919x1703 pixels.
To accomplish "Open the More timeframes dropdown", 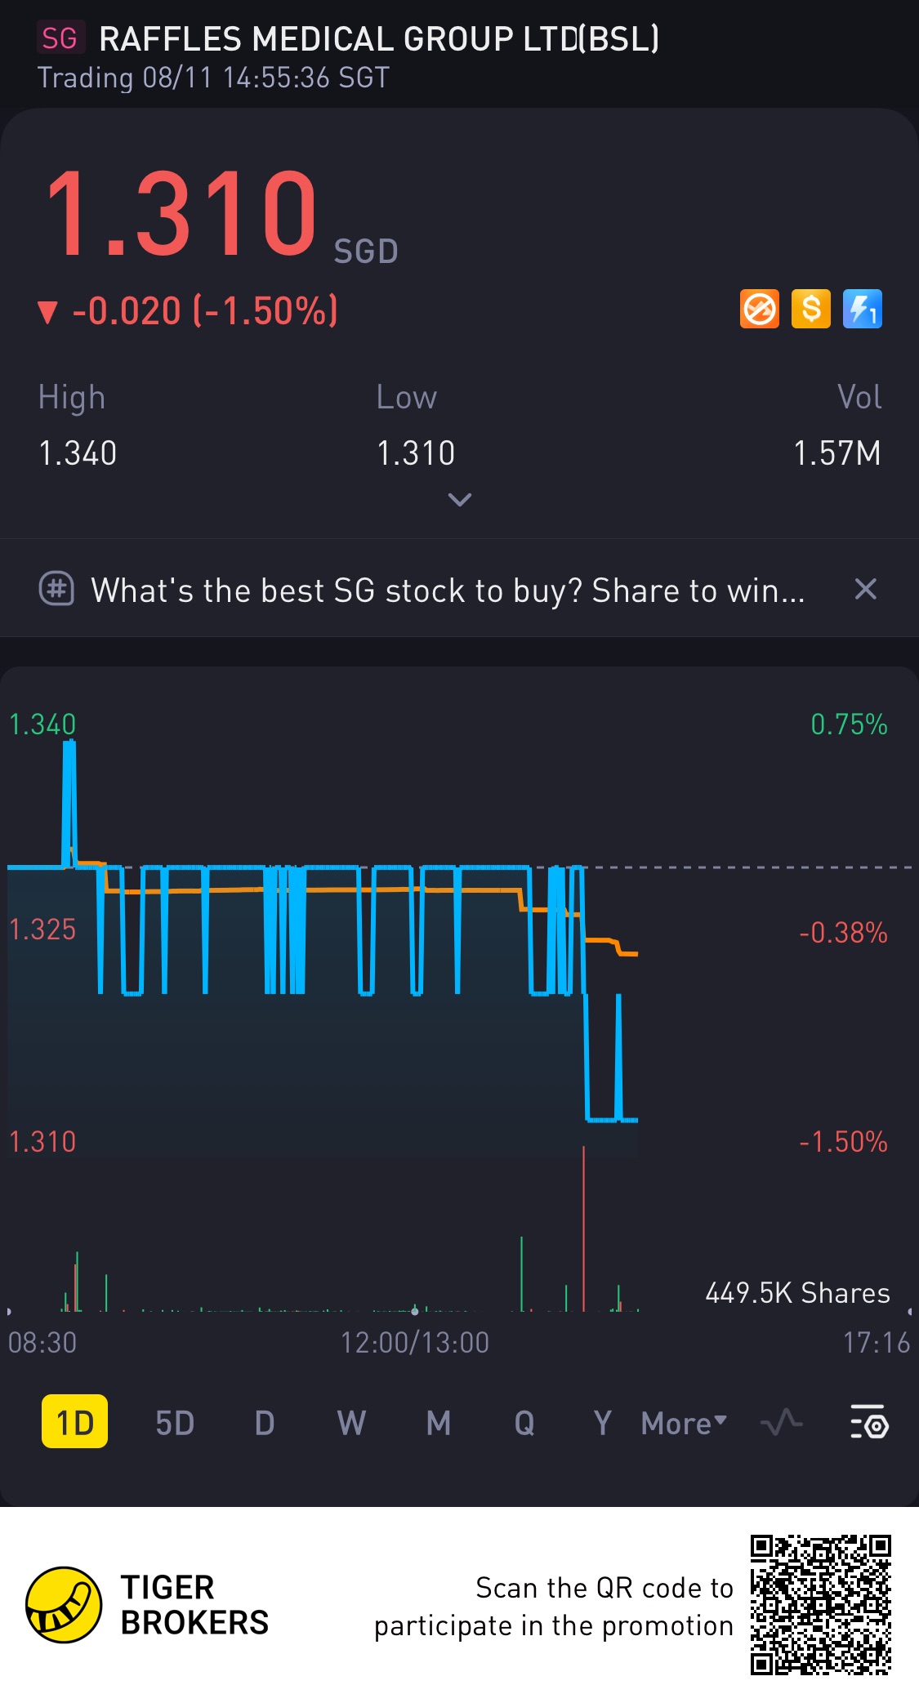I will (684, 1423).
